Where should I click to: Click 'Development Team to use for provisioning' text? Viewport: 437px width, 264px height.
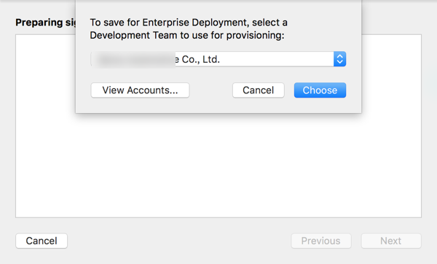pos(187,36)
